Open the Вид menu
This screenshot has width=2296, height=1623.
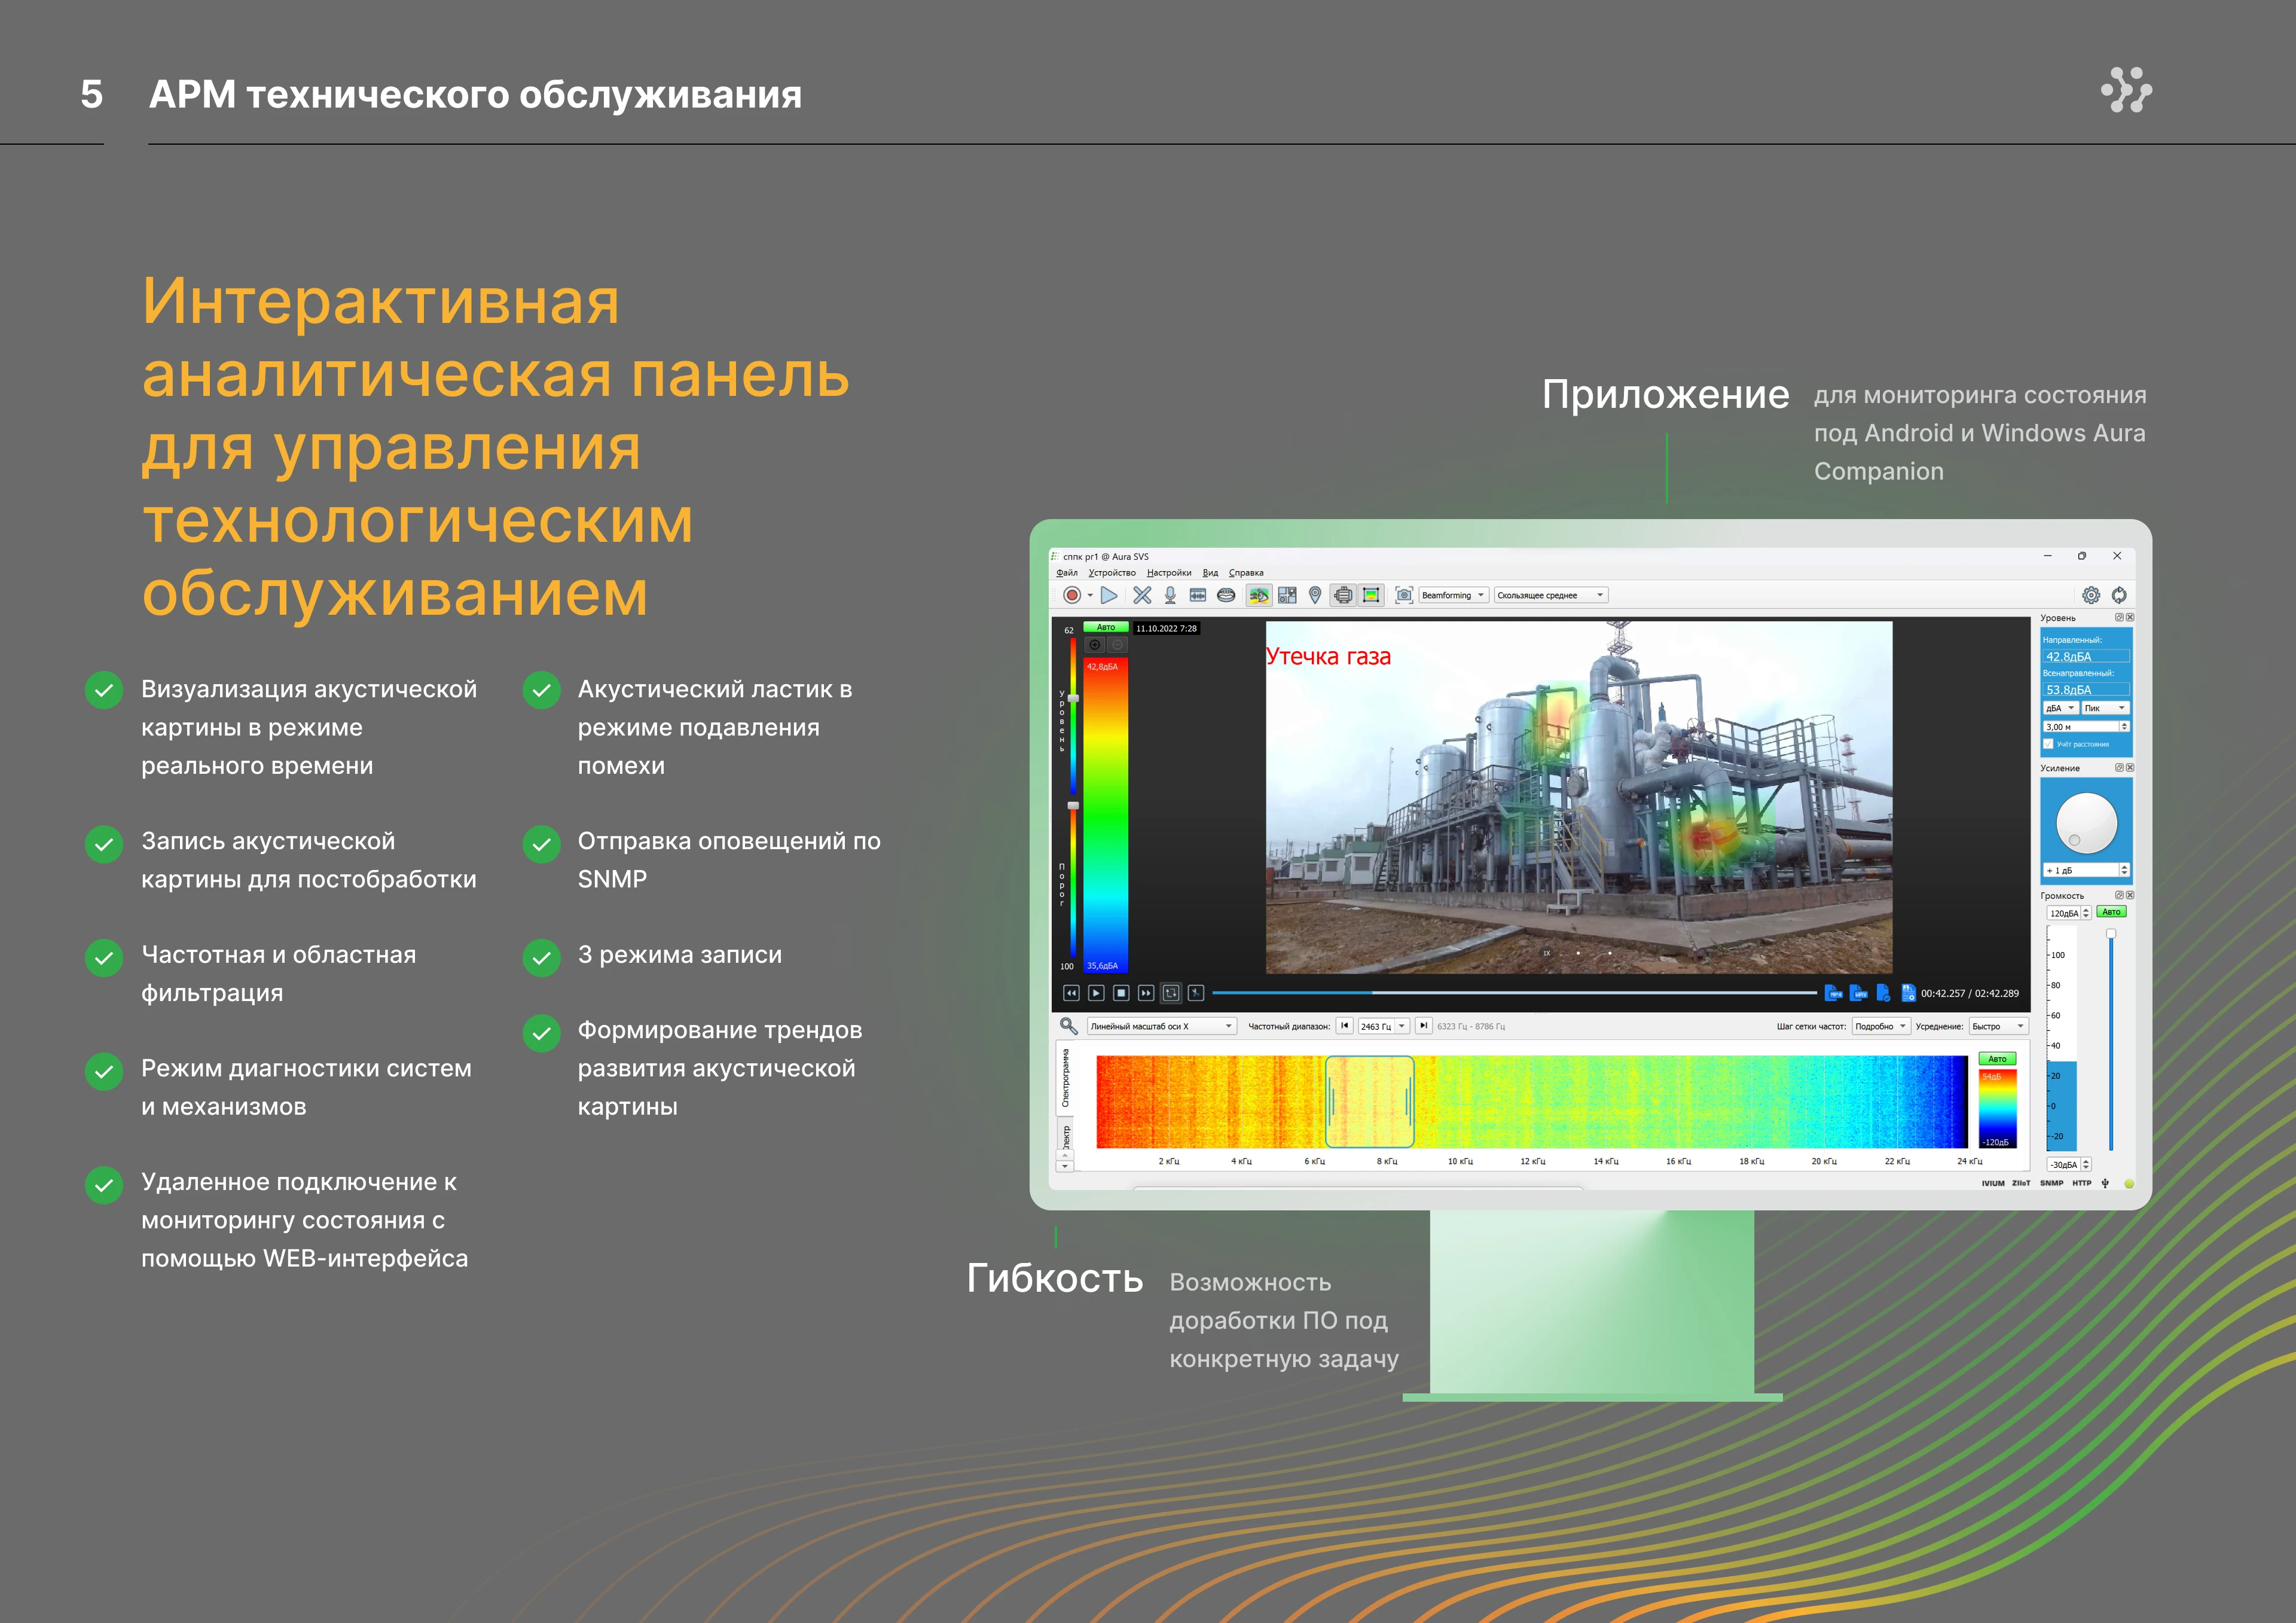pos(1210,573)
